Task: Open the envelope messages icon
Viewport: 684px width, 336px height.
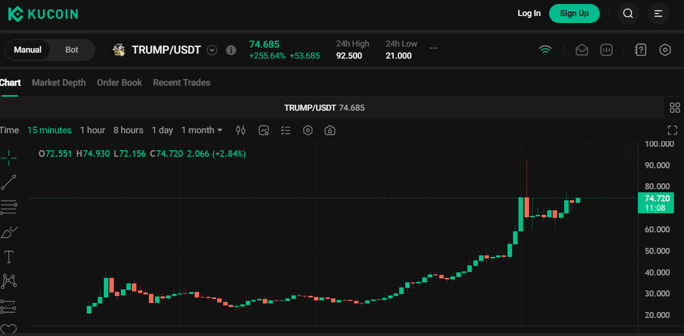Action: 582,50
